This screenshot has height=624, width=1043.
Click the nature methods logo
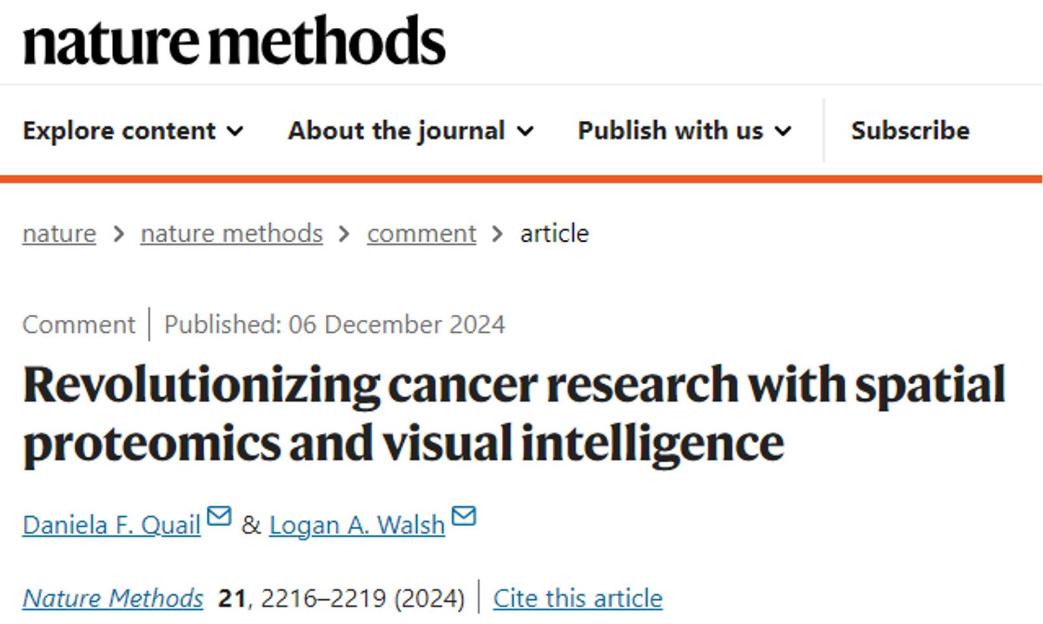234,42
